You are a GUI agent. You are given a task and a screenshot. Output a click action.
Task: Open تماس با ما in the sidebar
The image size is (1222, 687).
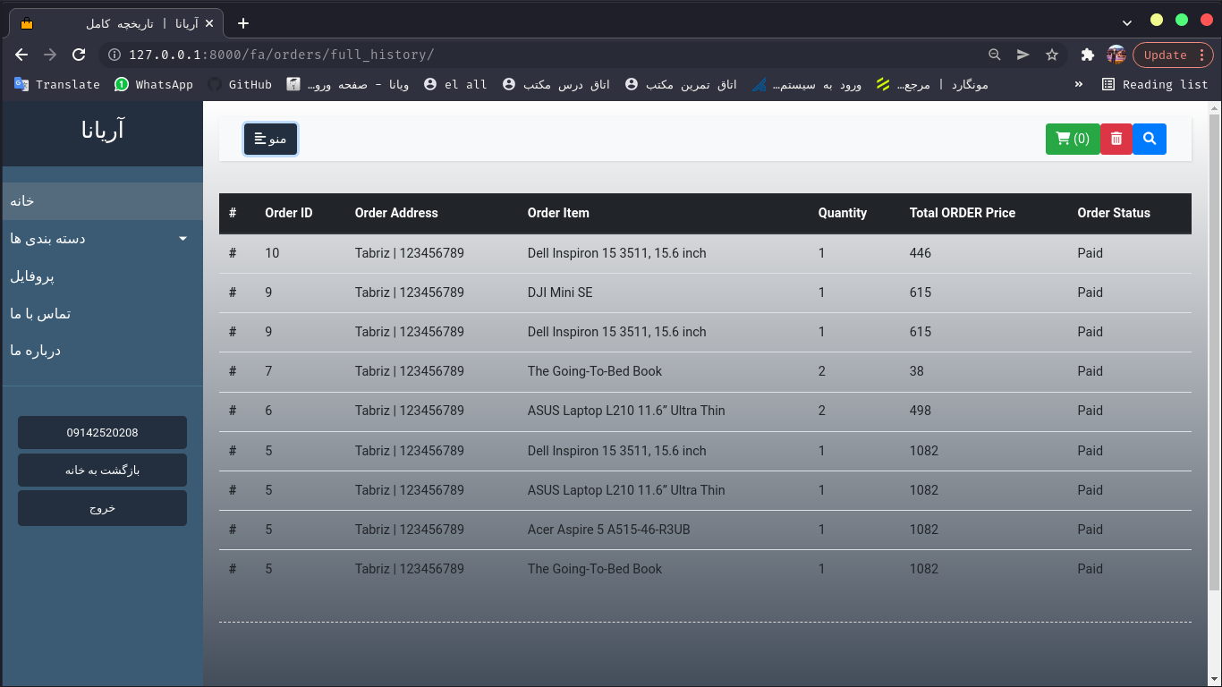coord(102,313)
